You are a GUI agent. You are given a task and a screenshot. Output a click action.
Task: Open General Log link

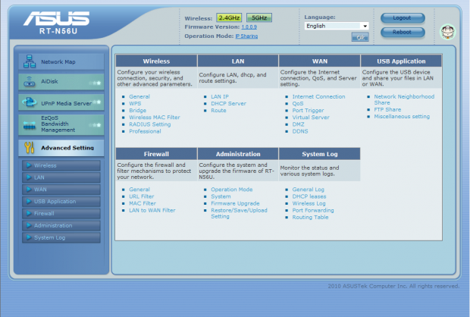pyautogui.click(x=308, y=190)
